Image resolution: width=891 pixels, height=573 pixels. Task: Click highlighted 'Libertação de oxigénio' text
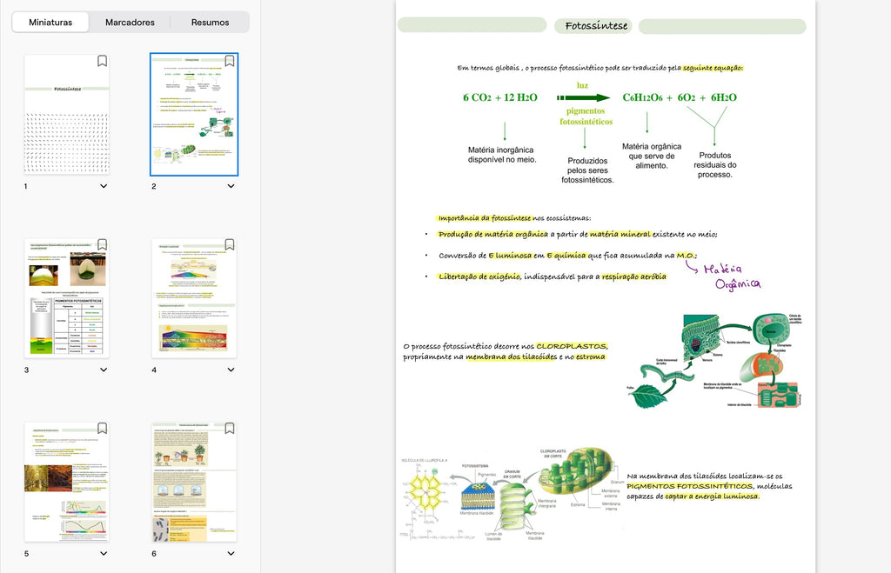coord(479,277)
